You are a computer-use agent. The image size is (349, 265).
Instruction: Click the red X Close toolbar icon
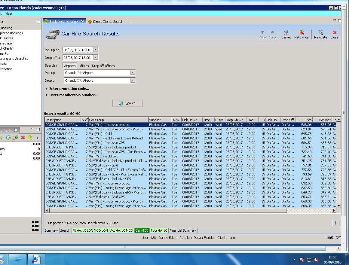tap(334, 34)
